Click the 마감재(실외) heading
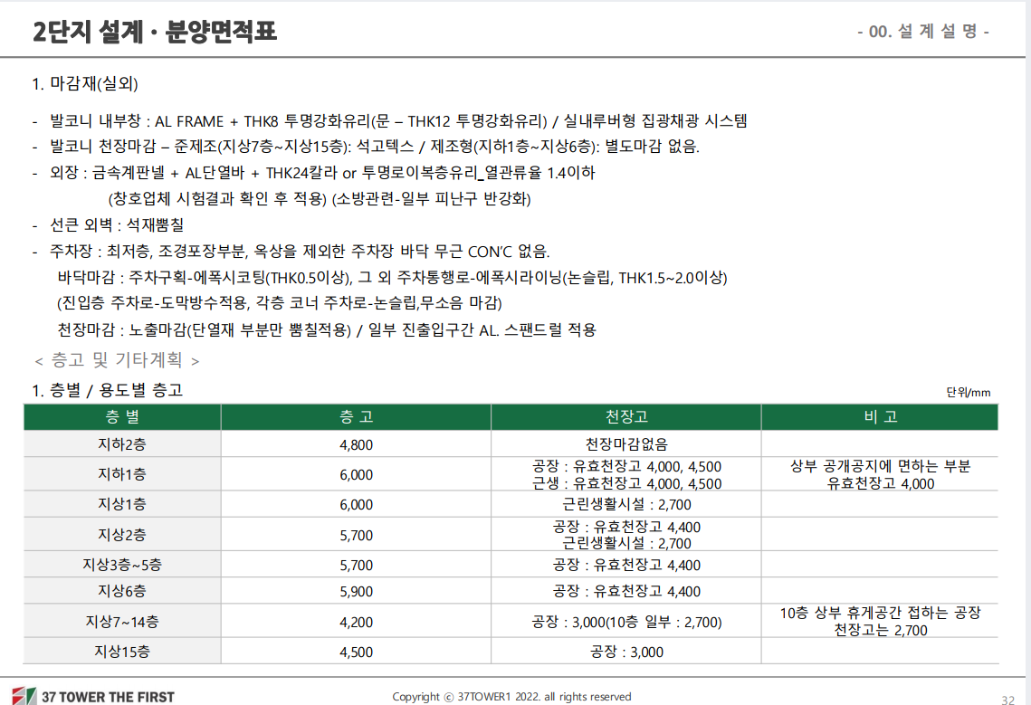The height and width of the screenshot is (705, 1031). 85,83
